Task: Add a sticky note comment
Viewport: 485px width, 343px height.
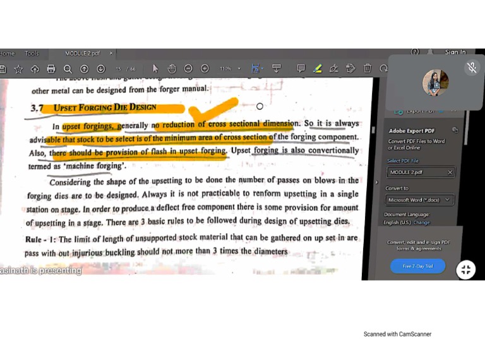Action: (x=301, y=68)
